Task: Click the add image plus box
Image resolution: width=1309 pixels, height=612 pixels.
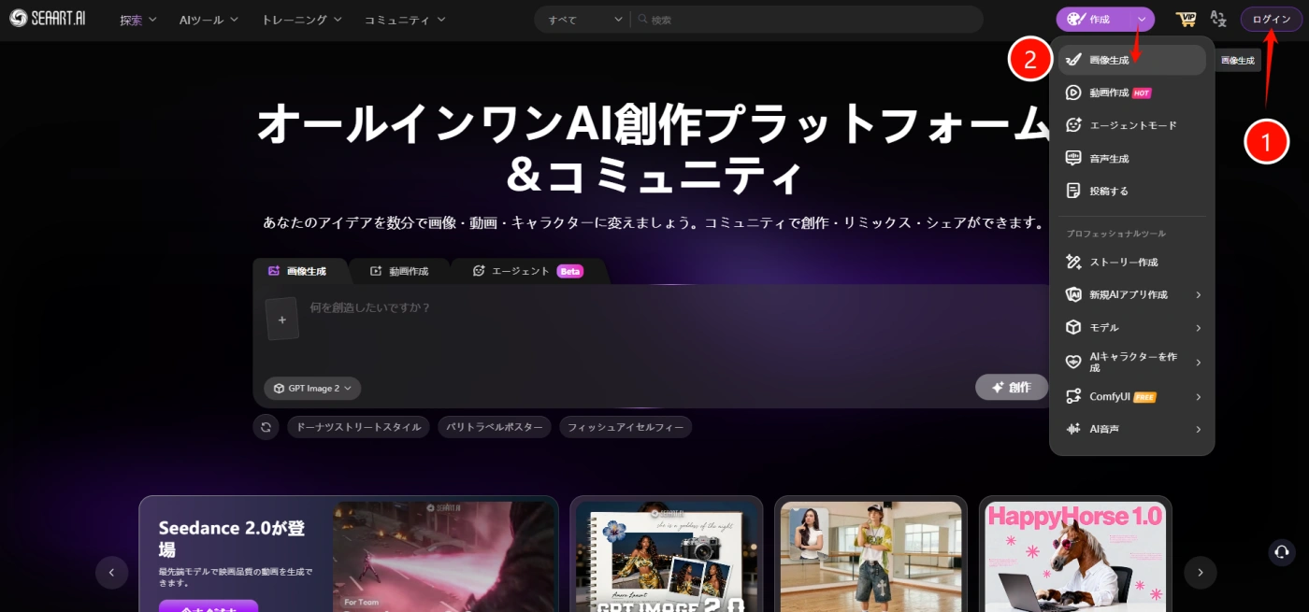Action: pyautogui.click(x=281, y=319)
